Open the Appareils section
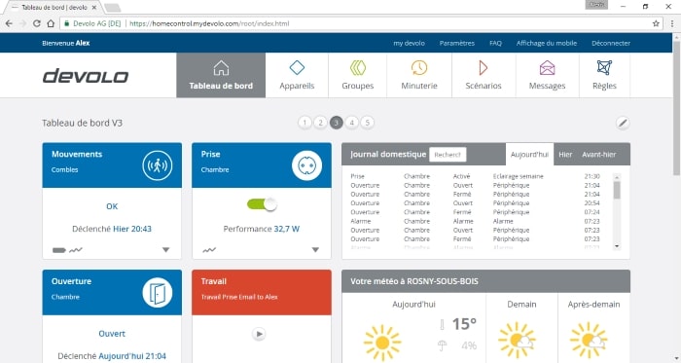This screenshot has width=681, height=363. coord(297,75)
